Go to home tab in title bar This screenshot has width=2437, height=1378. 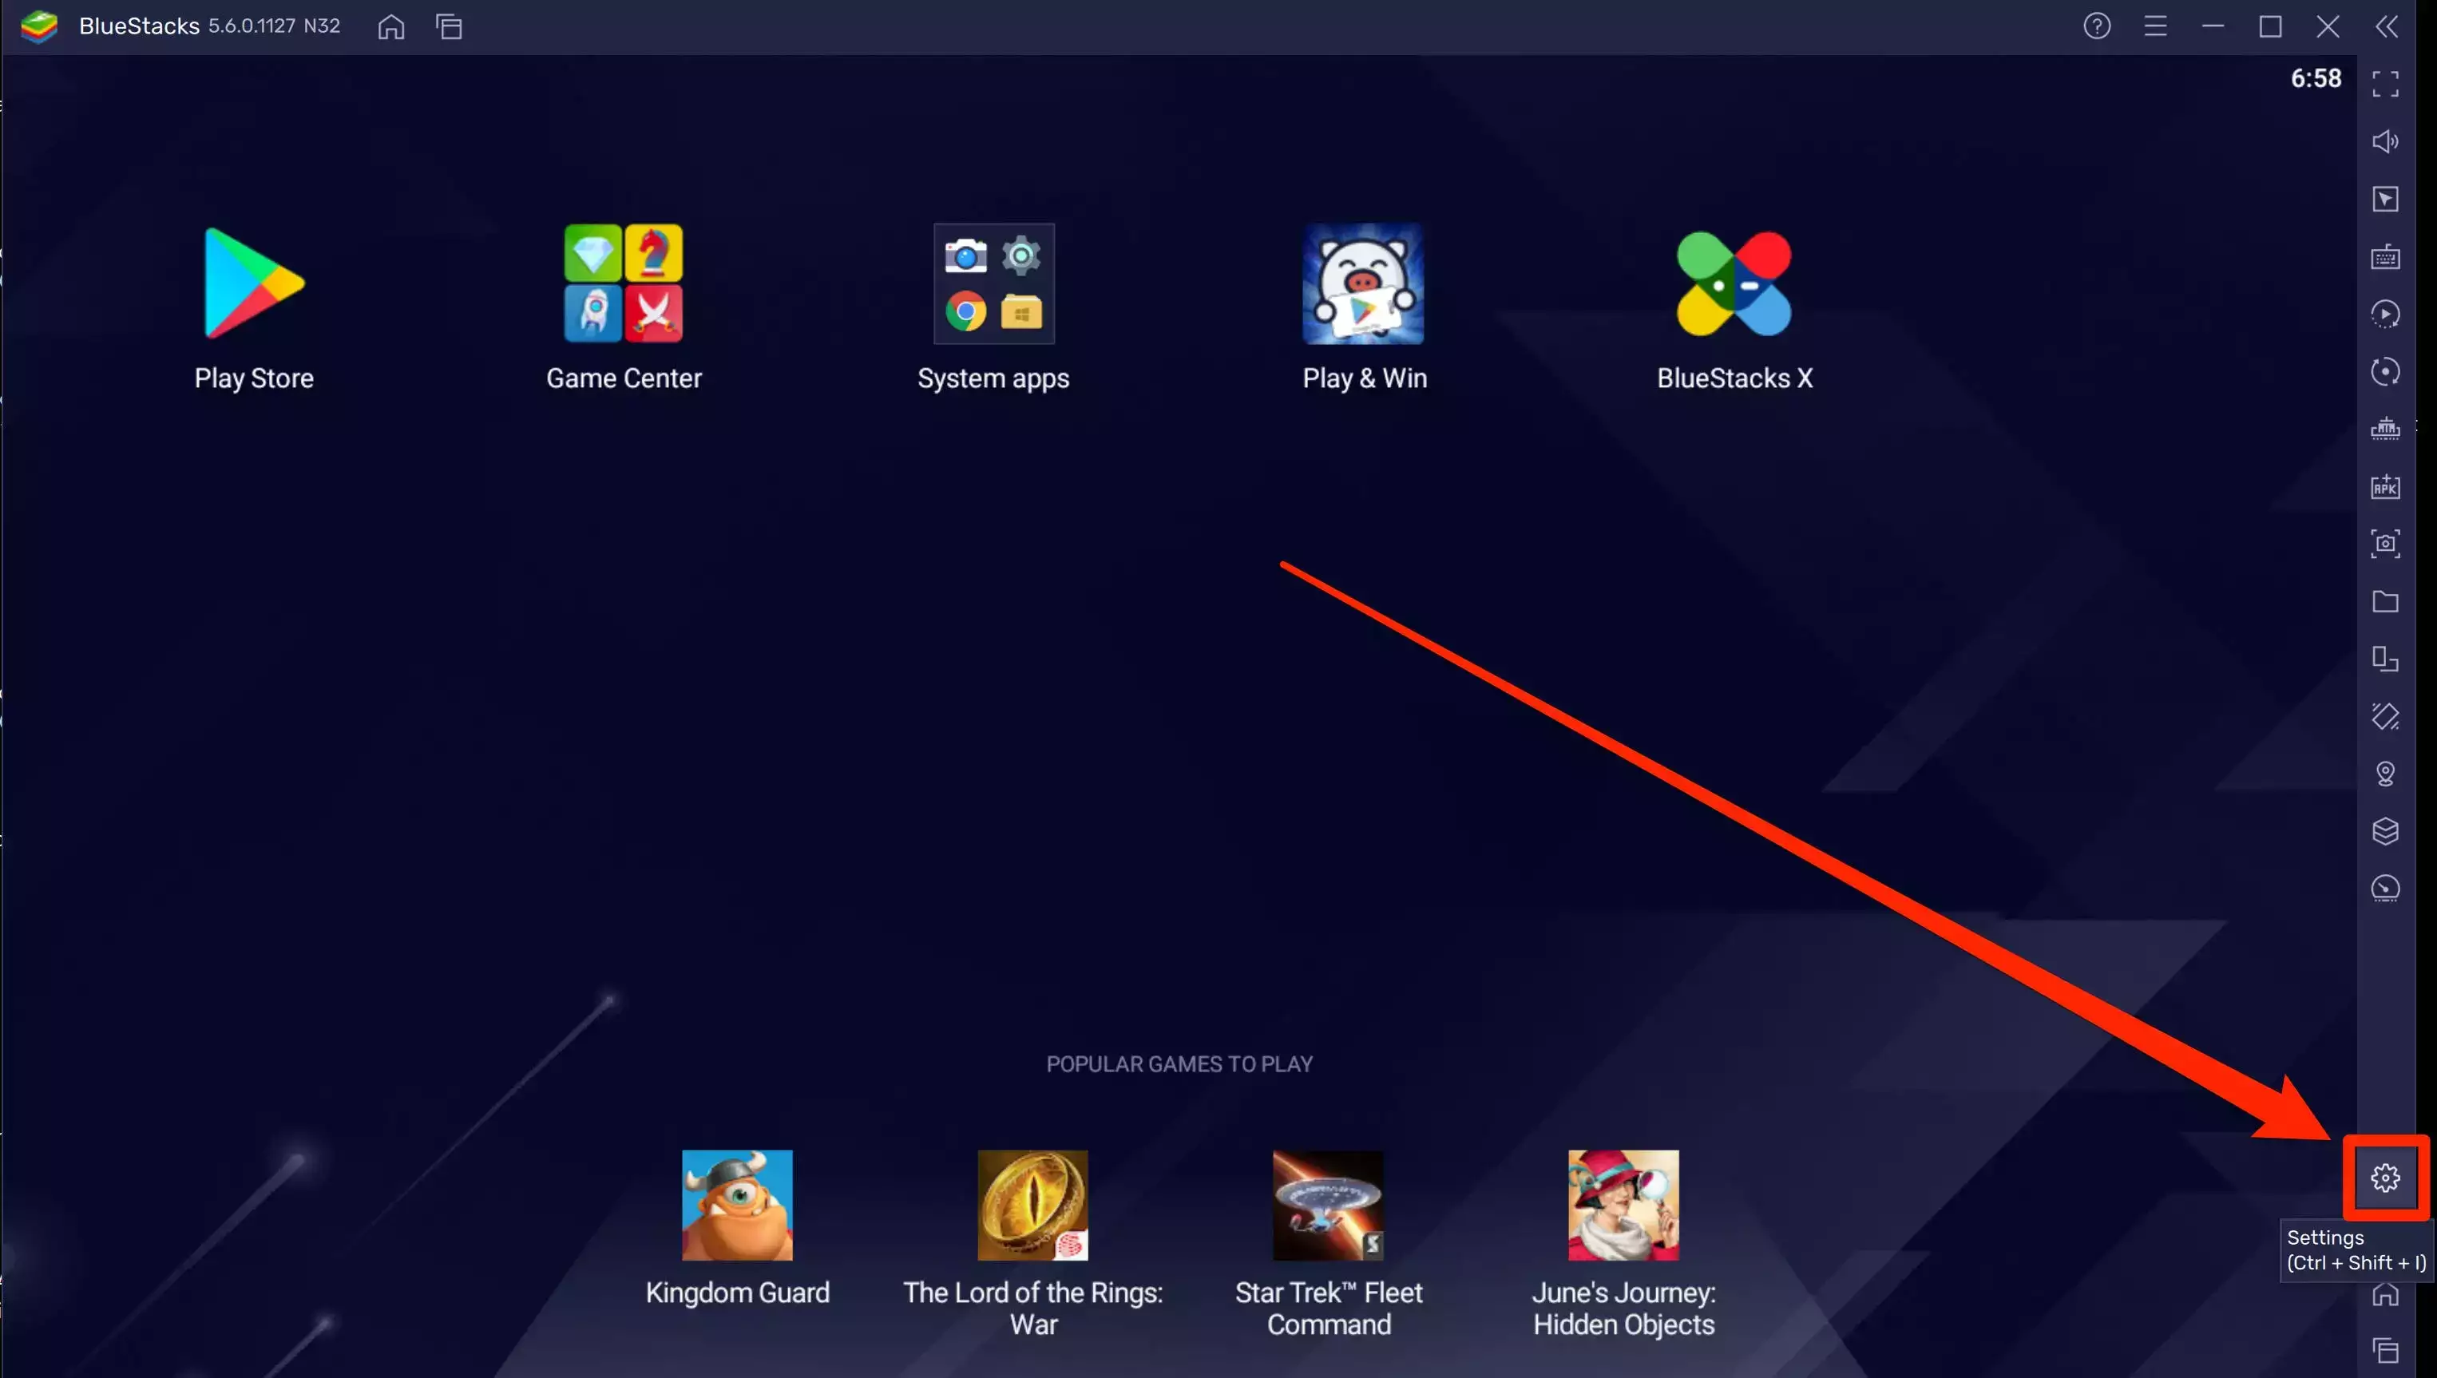391,26
